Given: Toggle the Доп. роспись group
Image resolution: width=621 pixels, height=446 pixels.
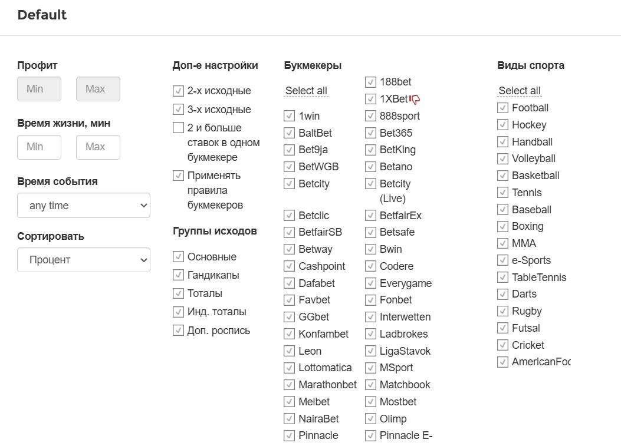Looking at the screenshot, I should pyautogui.click(x=178, y=331).
